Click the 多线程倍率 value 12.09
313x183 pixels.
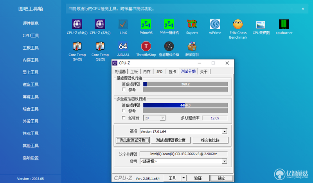point(215,118)
